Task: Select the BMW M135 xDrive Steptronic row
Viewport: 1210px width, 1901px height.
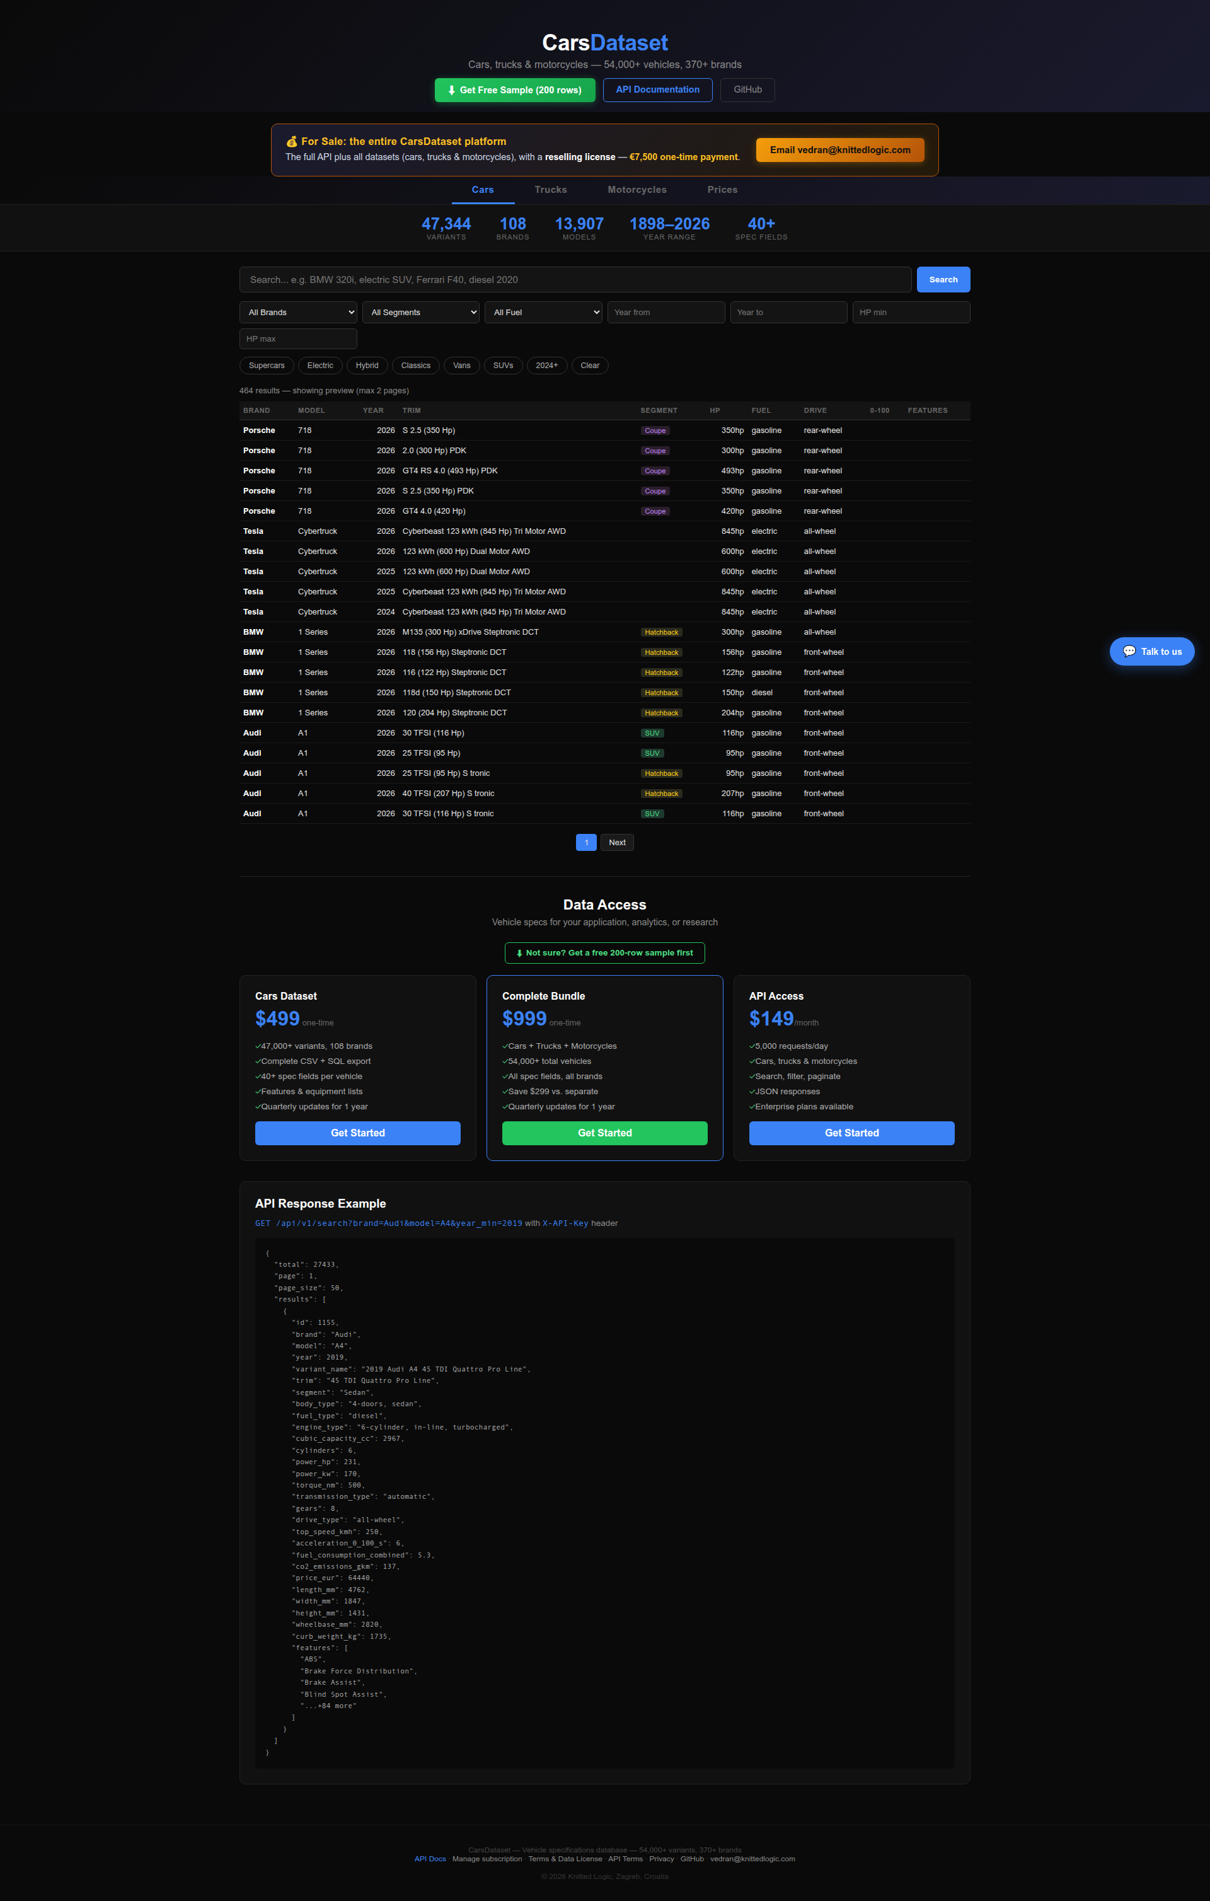Action: click(604, 632)
